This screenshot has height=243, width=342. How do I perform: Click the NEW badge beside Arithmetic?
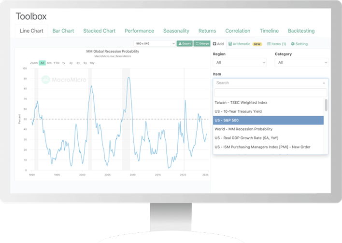point(257,44)
